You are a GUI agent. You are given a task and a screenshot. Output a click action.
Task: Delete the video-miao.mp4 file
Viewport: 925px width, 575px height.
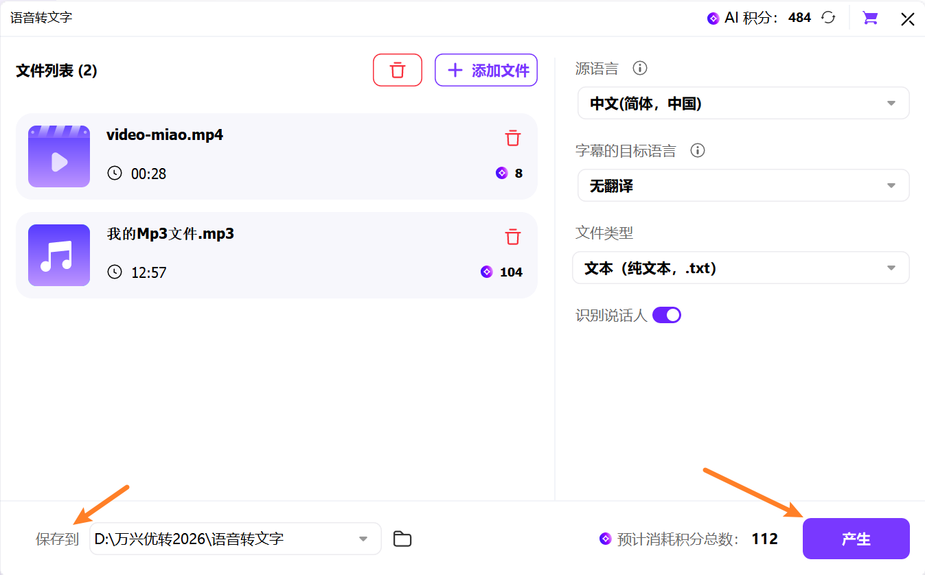click(512, 138)
